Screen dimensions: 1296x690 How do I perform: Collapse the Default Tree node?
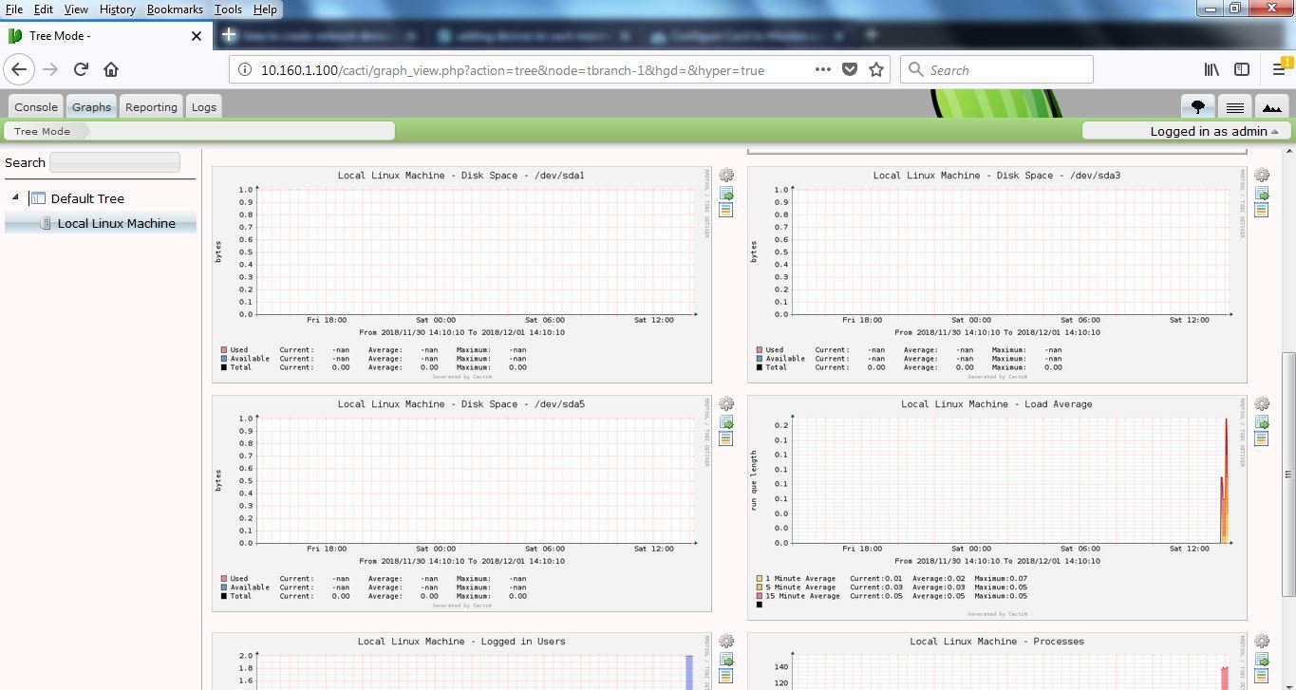[15, 197]
